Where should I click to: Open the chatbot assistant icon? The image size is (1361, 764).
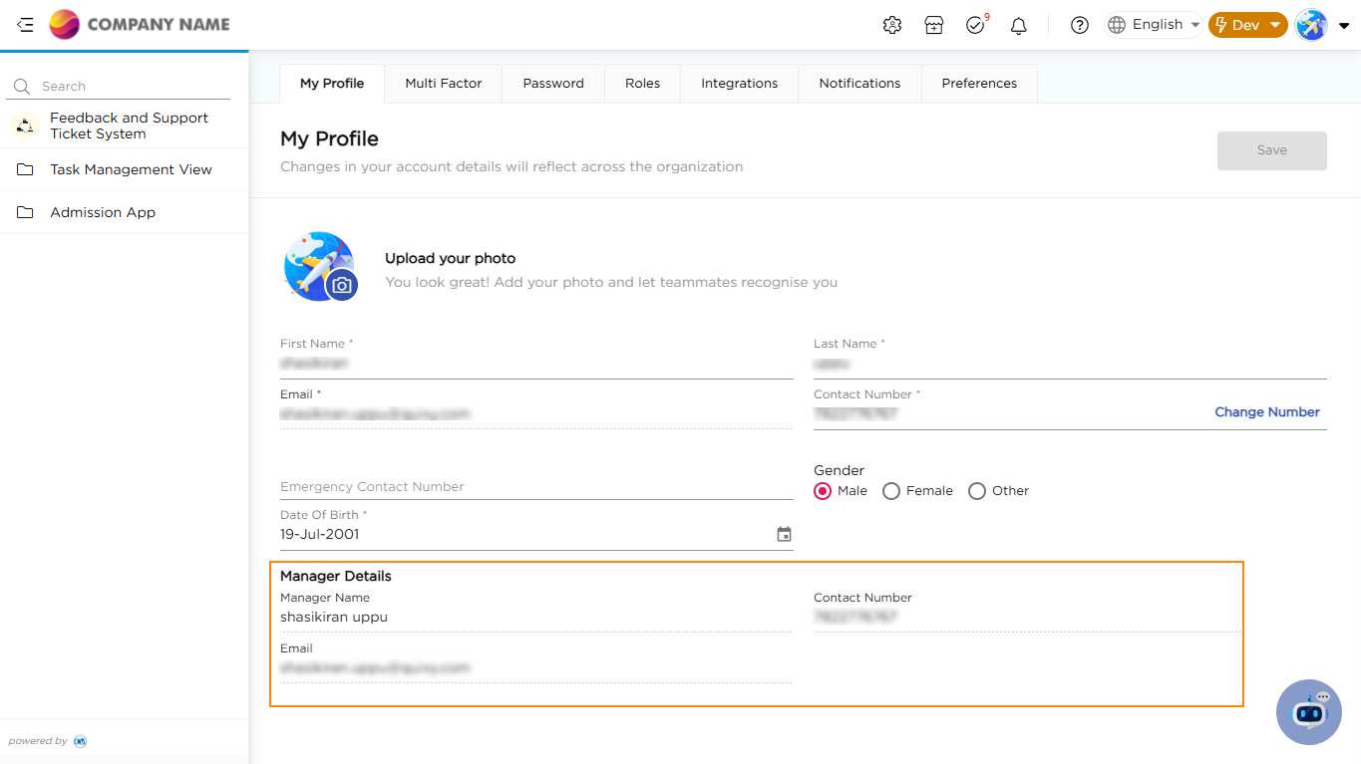pos(1308,712)
